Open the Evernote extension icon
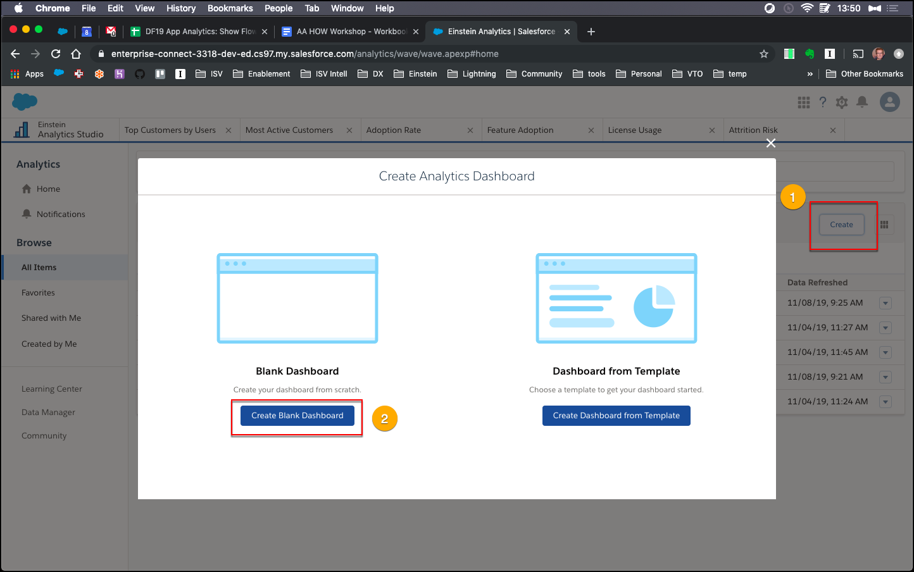Viewport: 914px width, 572px height. [809, 54]
